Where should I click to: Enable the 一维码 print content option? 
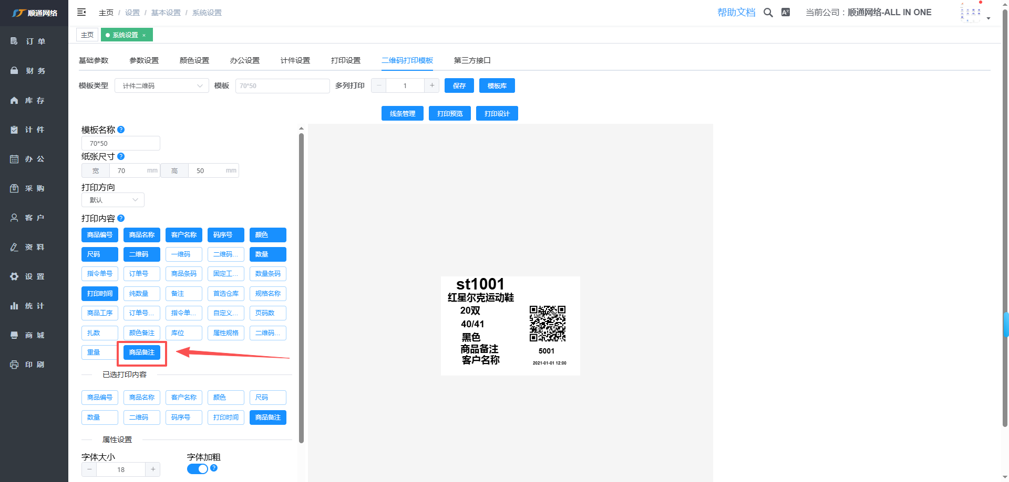click(184, 254)
